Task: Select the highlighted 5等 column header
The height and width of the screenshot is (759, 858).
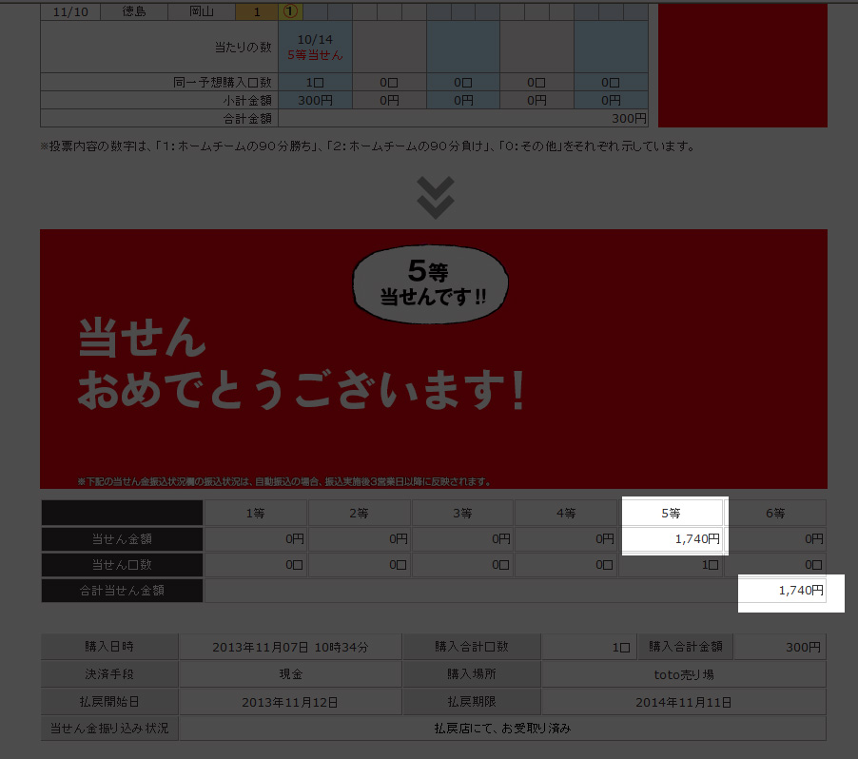Action: pyautogui.click(x=672, y=514)
